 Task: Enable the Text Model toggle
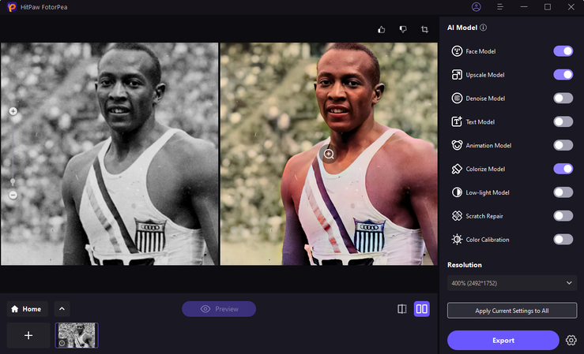coord(563,122)
